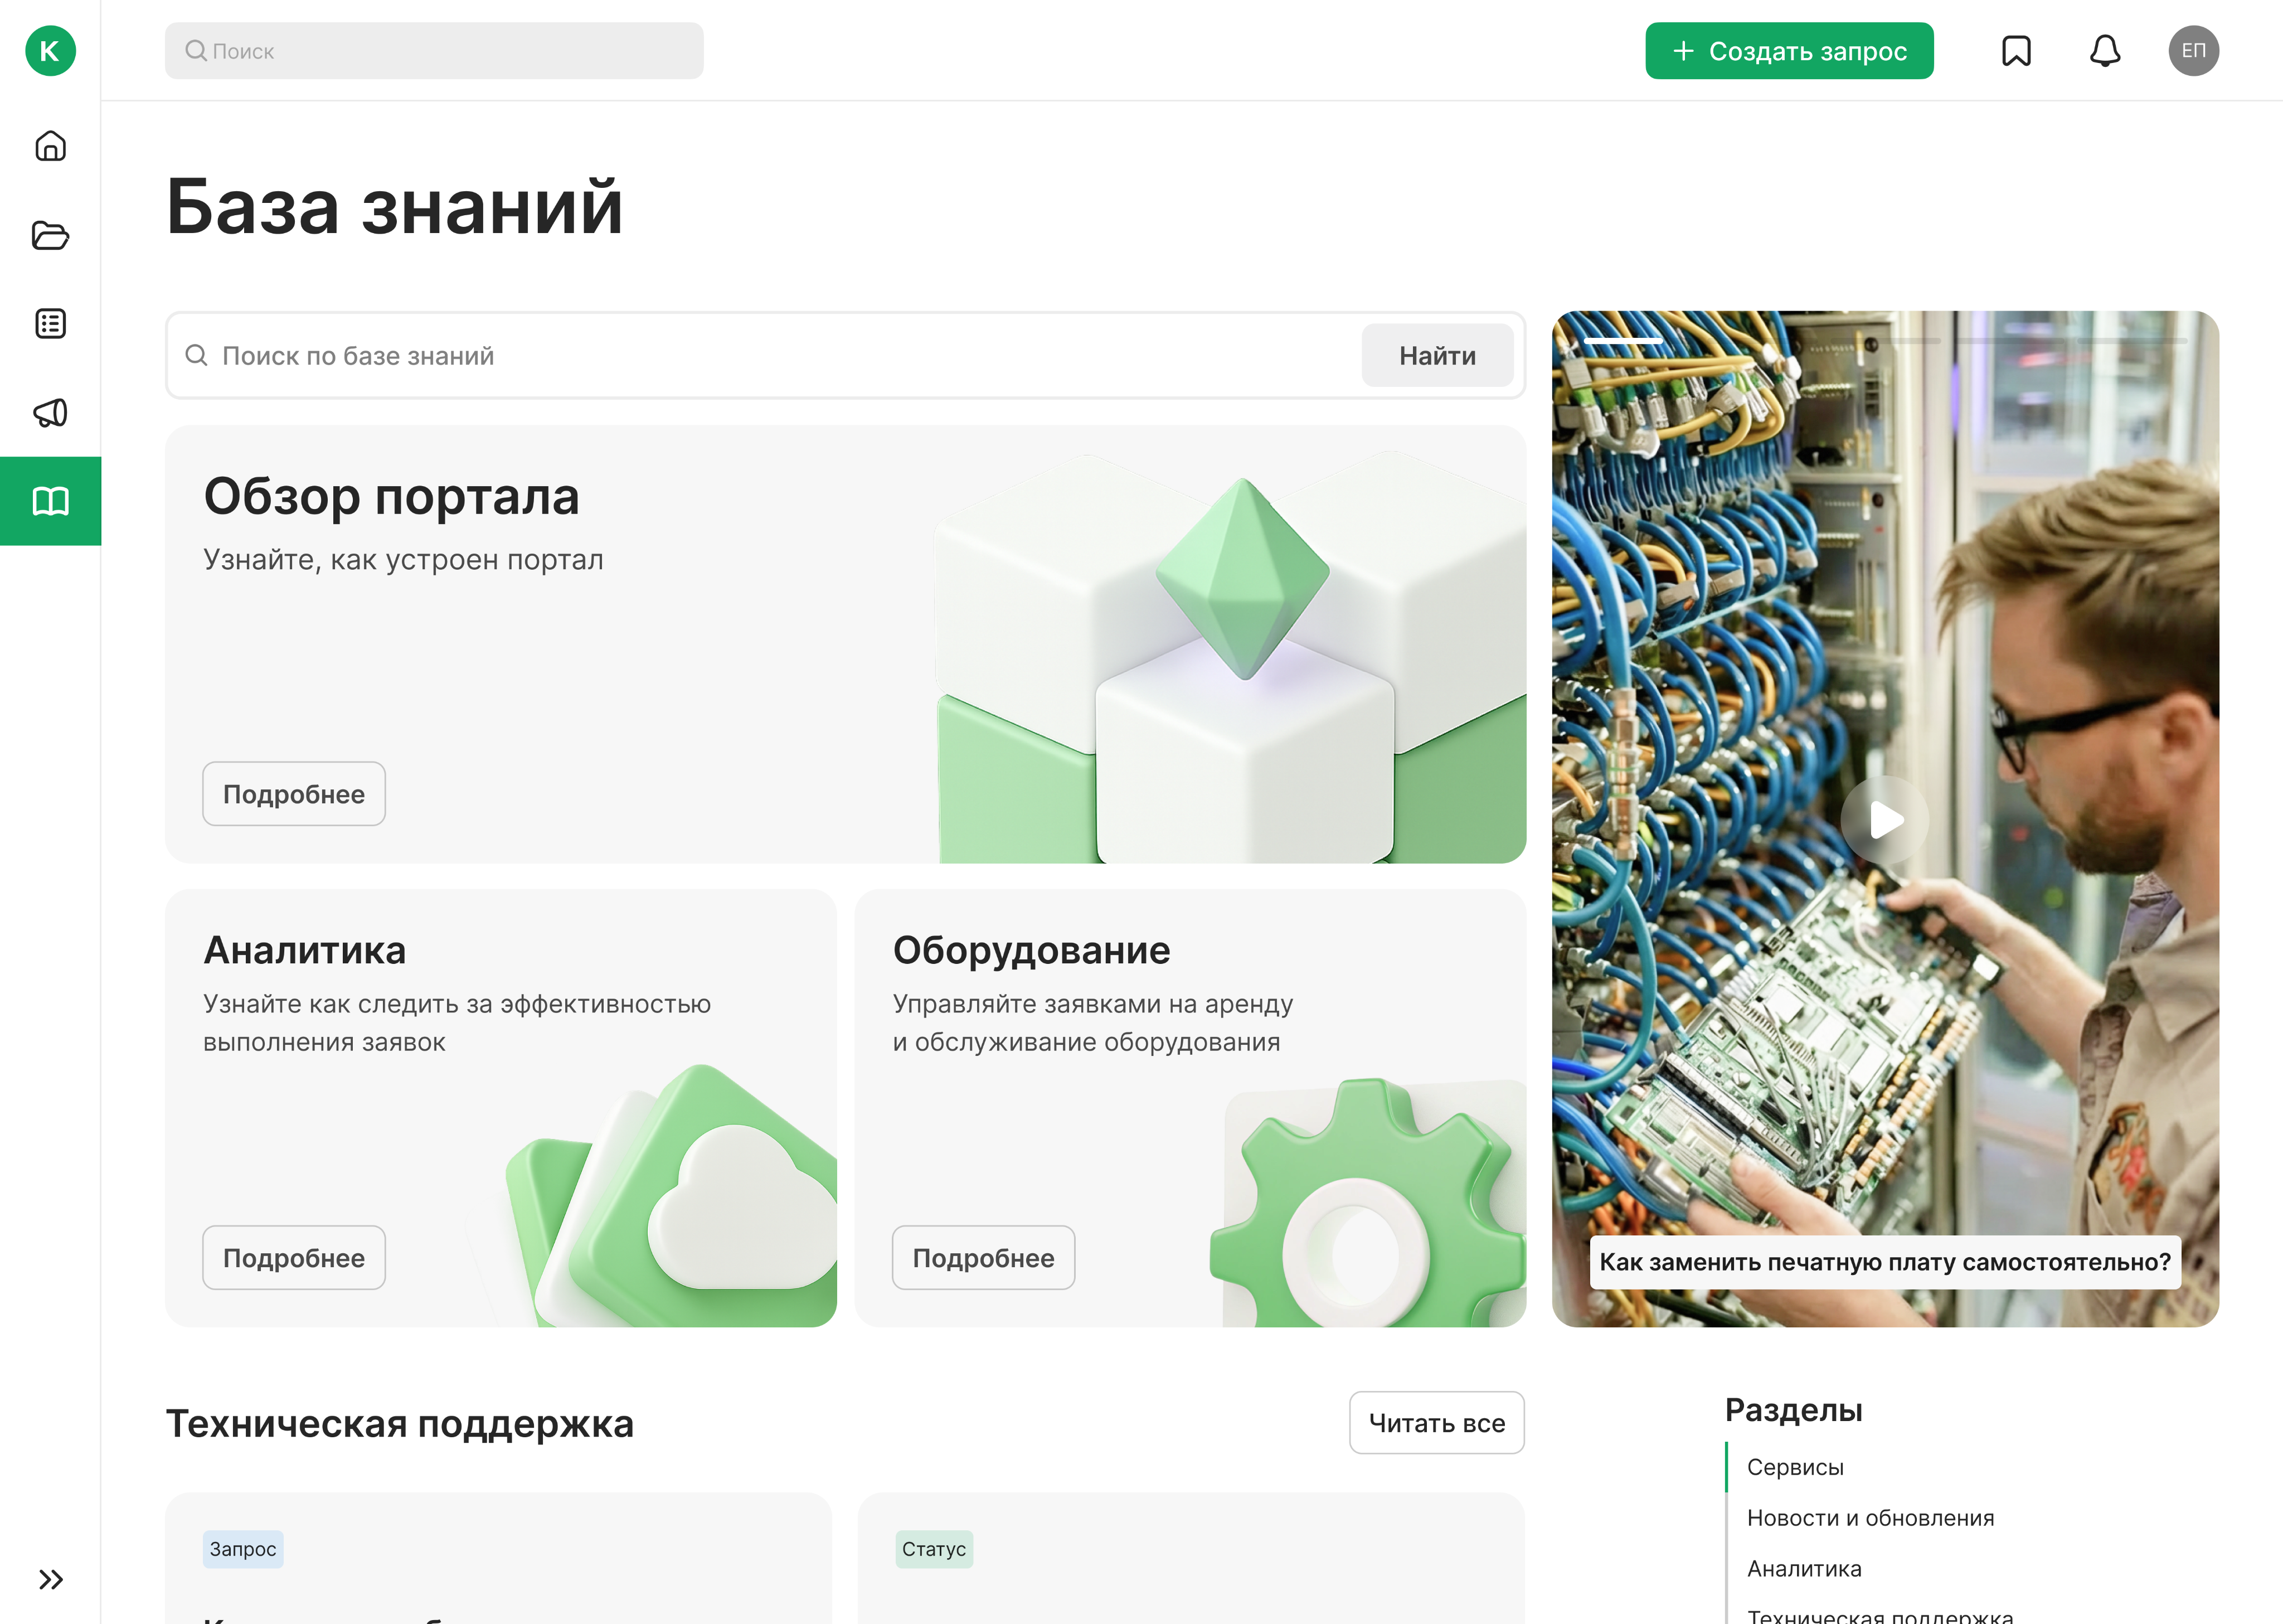Open the megaphone announcements icon
This screenshot has width=2283, height=1624.
coord(50,412)
